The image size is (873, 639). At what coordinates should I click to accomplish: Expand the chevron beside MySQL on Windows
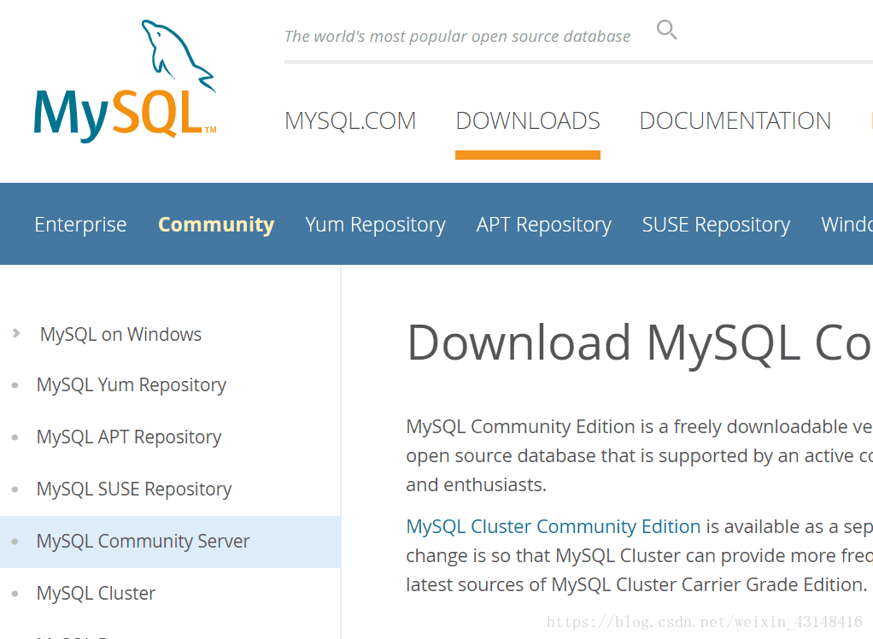pyautogui.click(x=15, y=334)
